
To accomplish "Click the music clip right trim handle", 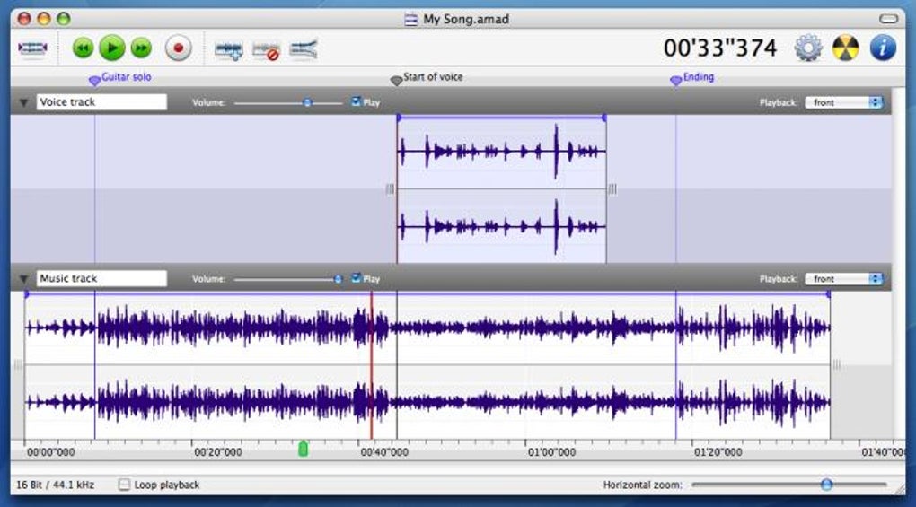I will [837, 365].
